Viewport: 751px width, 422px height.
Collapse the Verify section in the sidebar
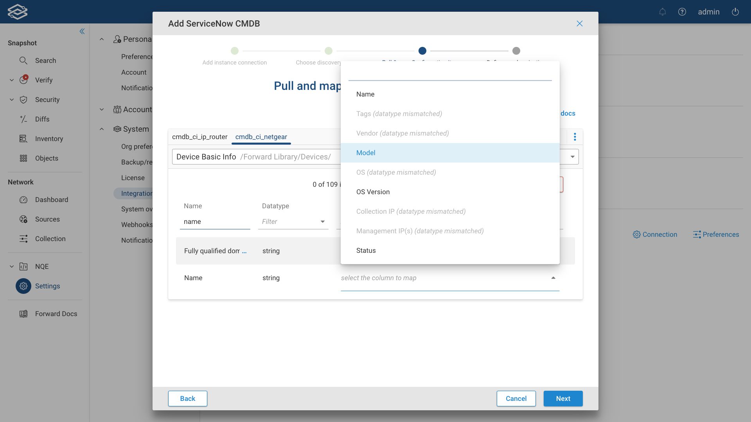click(11, 80)
